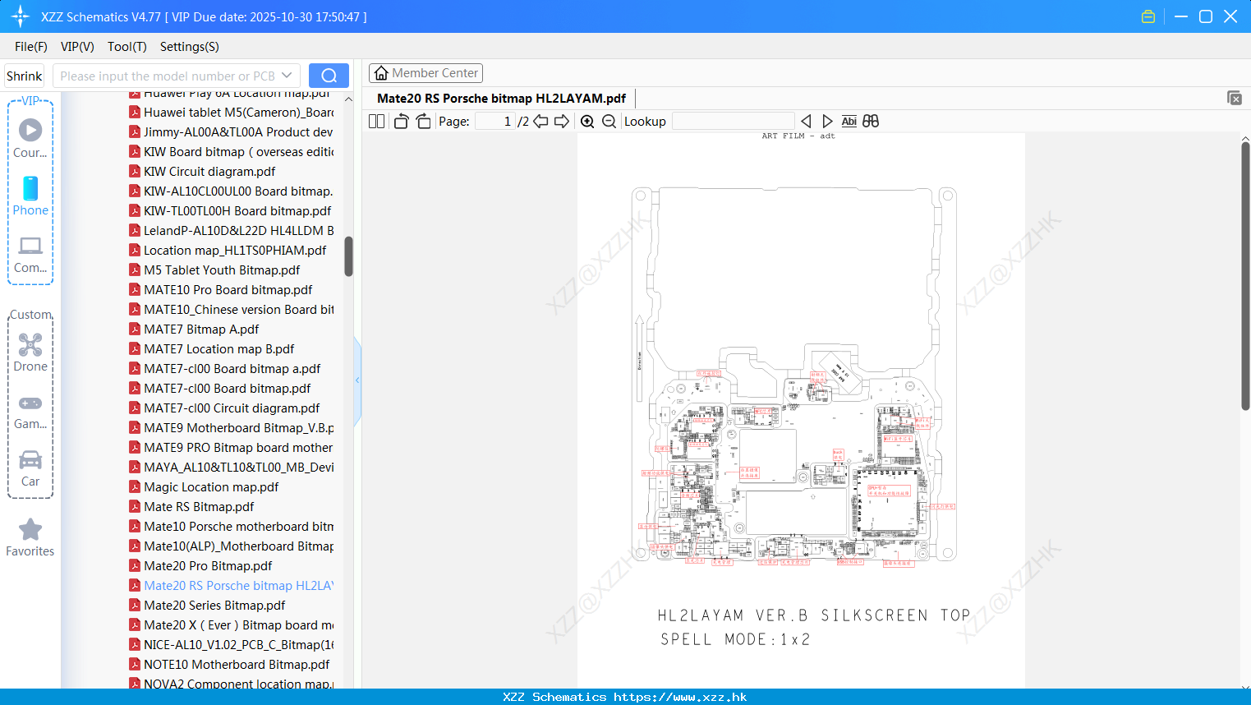Click the PDF viewer vertical scrollbar
The width and height of the screenshot is (1251, 705).
click(1245, 275)
